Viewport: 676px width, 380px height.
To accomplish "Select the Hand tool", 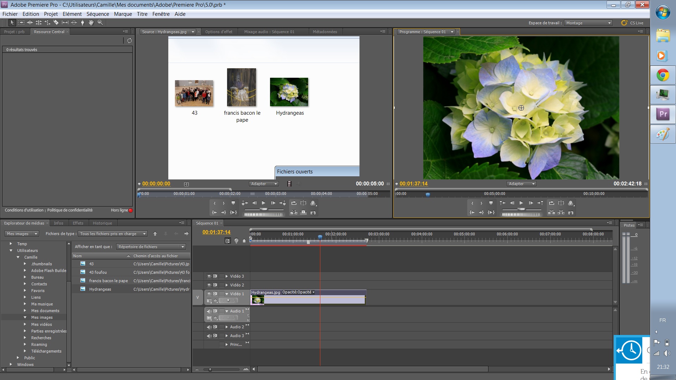I will point(91,23).
